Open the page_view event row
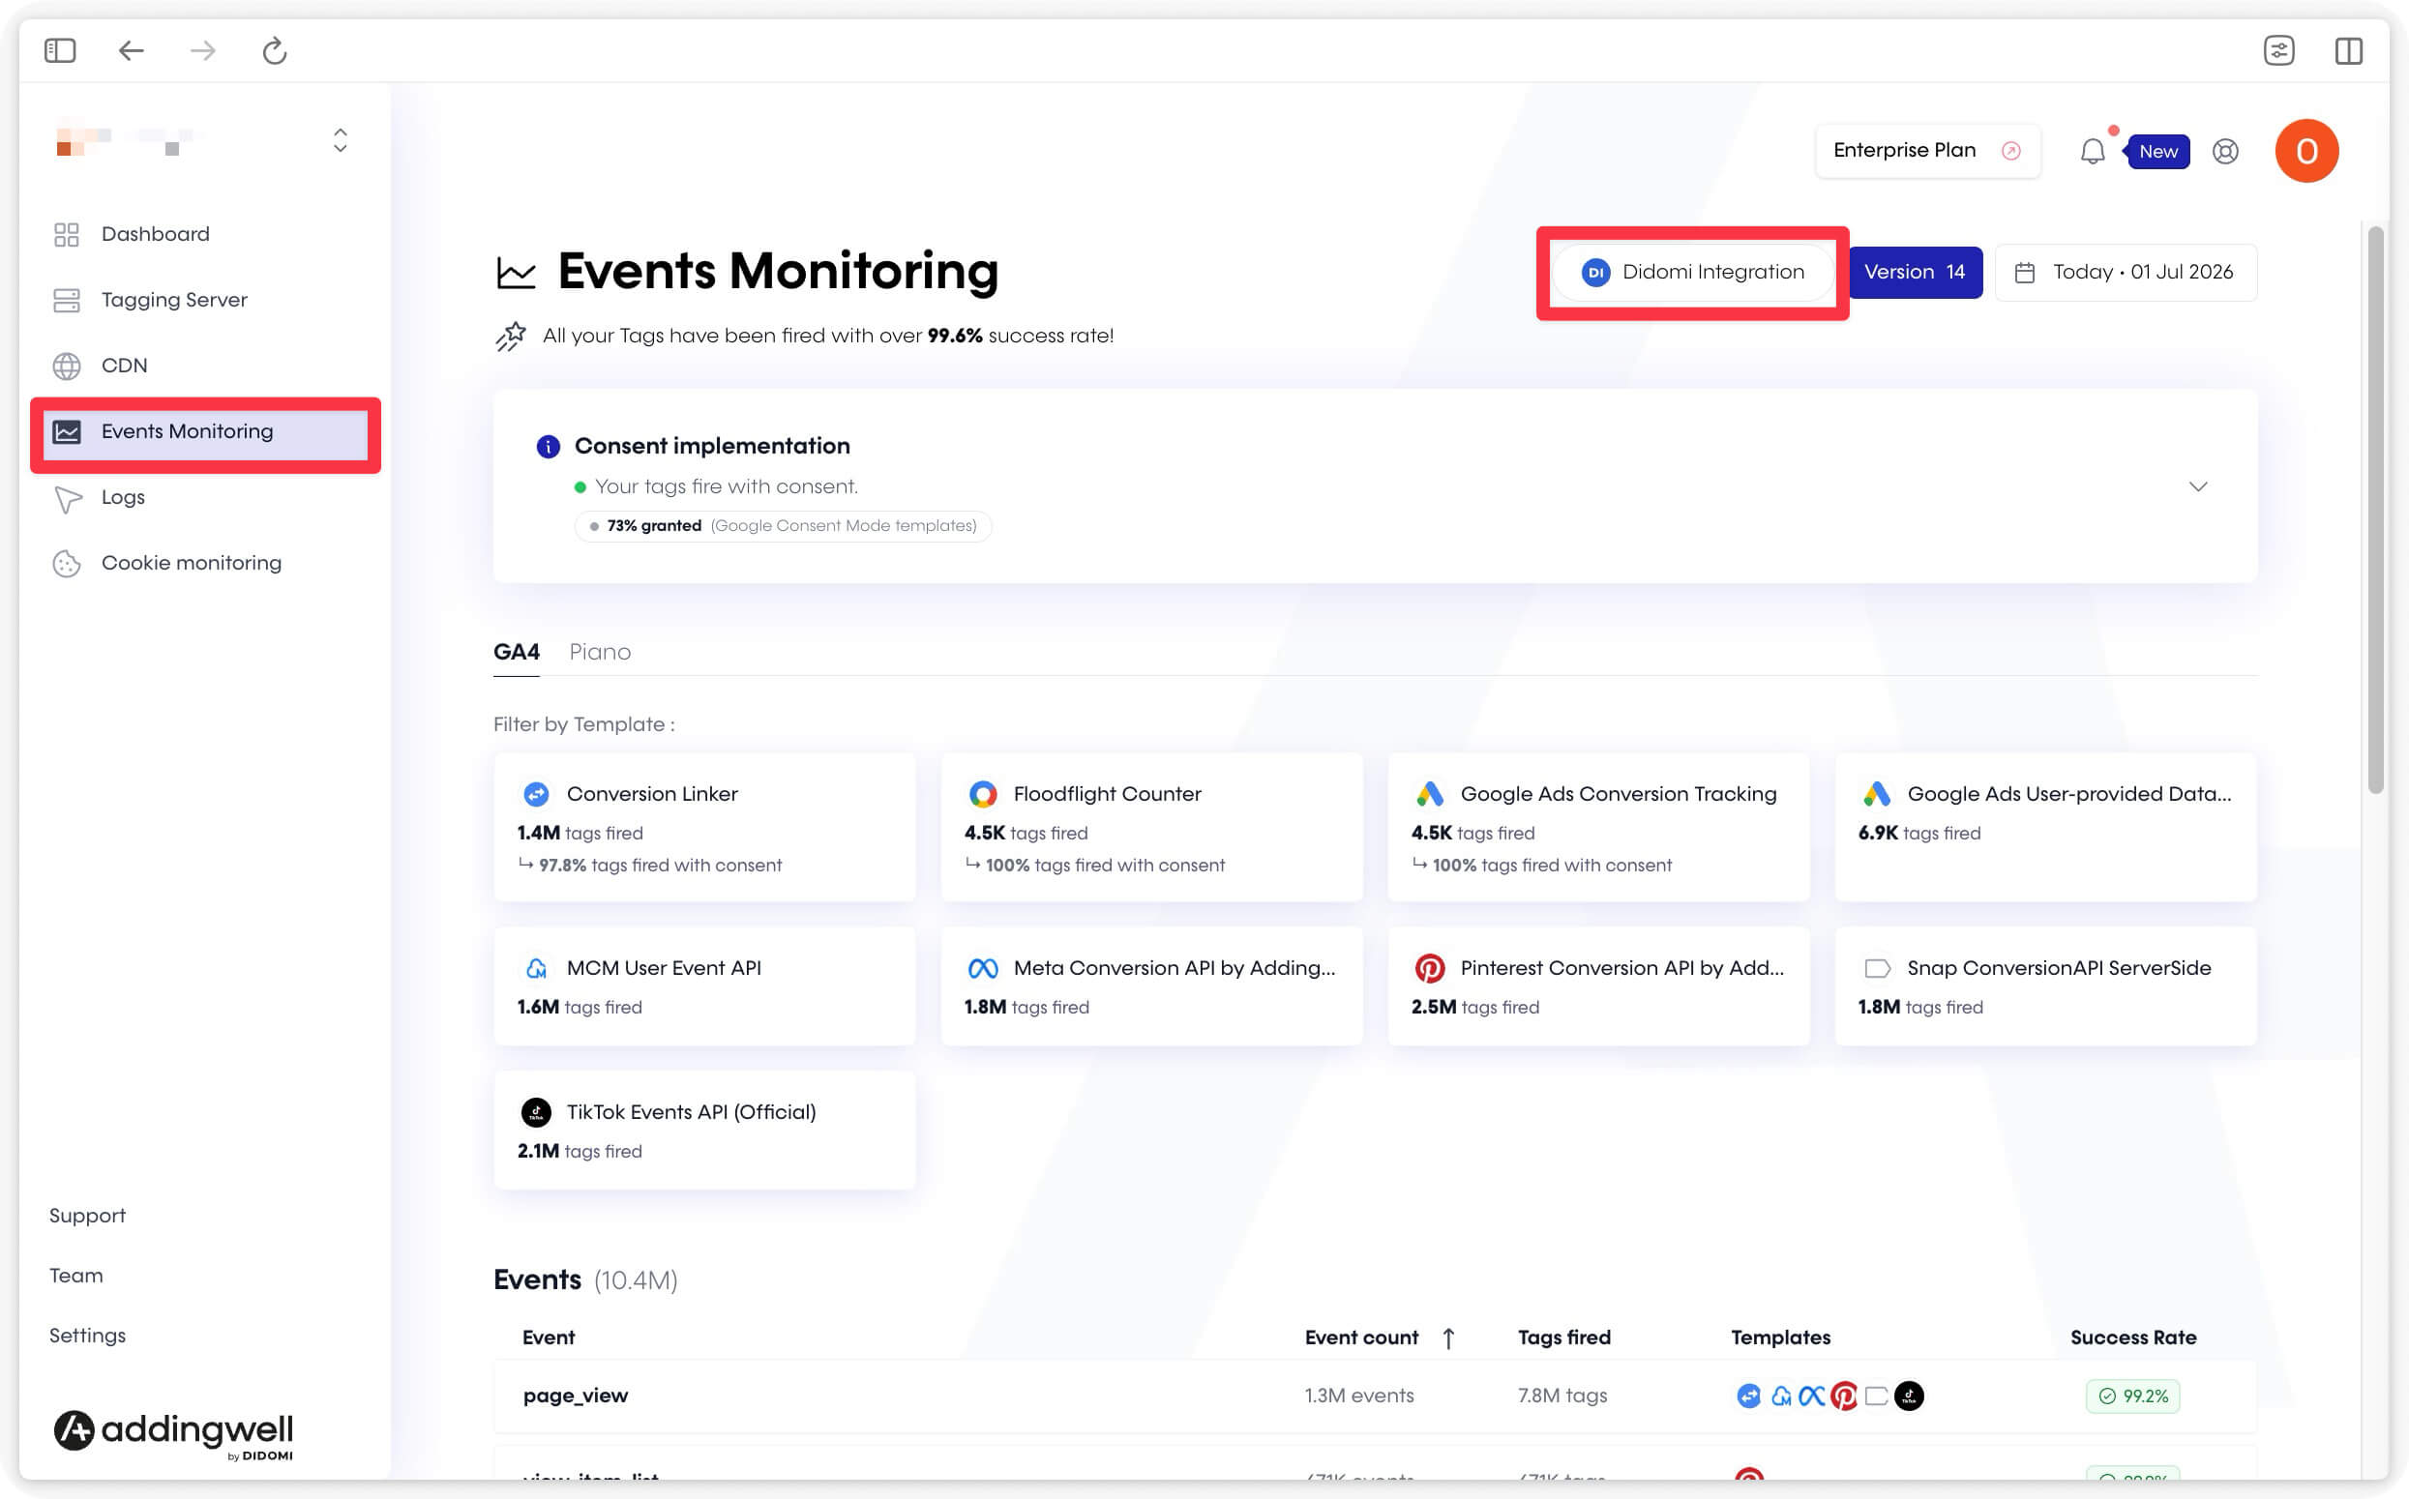This screenshot has height=1499, width=2409. pos(1375,1396)
